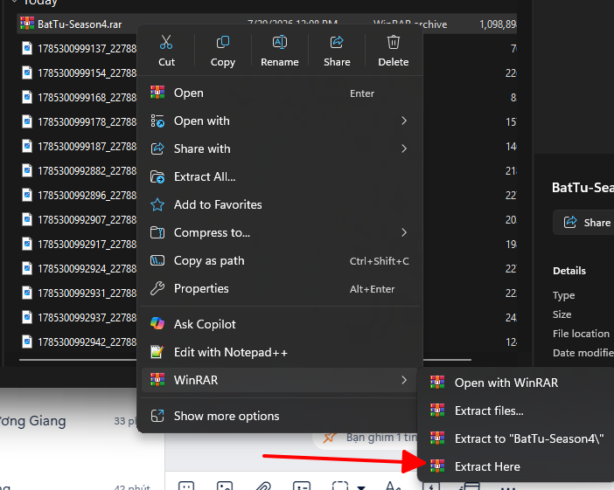Click the Copy icon in context menu
This screenshot has height=490, width=614.
(223, 42)
